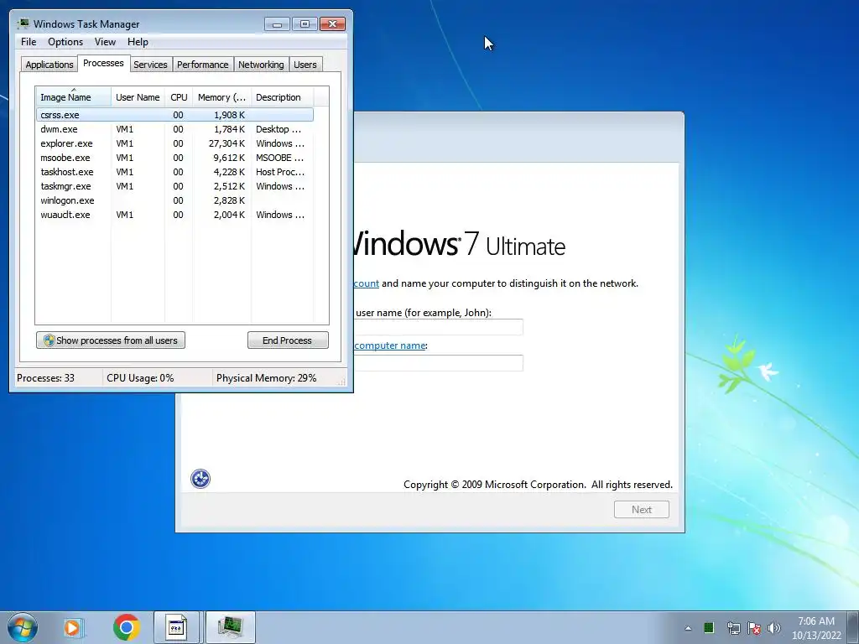
Task: Close the Windows Task Manager window
Action: 332,24
